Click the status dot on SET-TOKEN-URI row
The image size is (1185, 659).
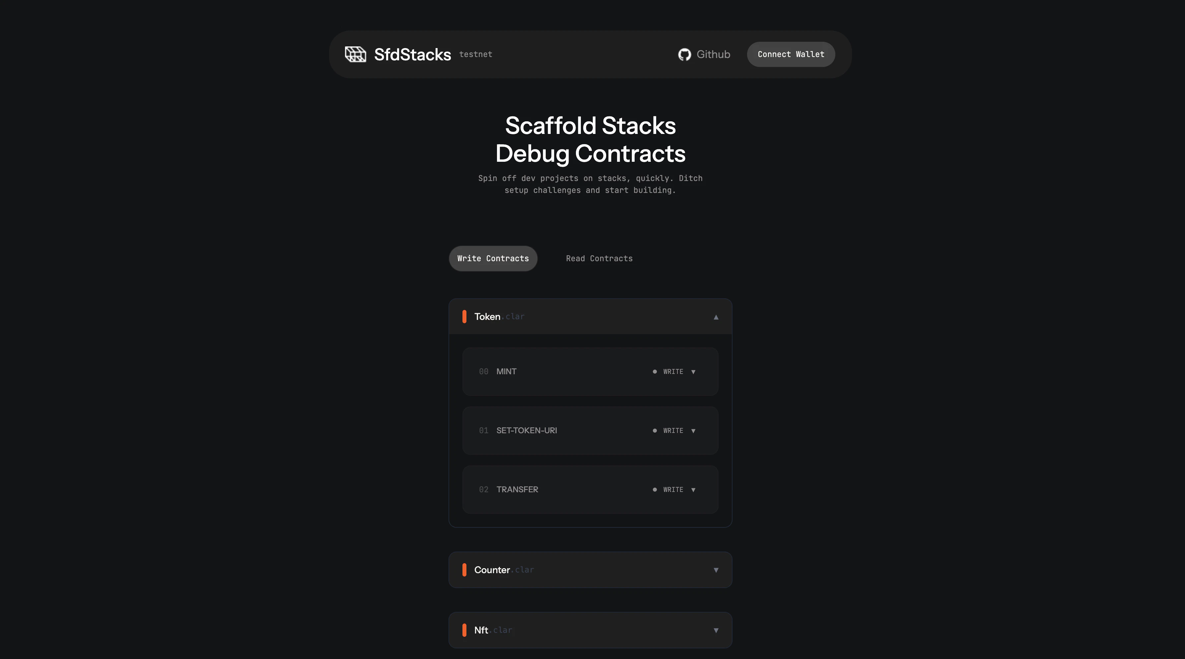tap(655, 431)
